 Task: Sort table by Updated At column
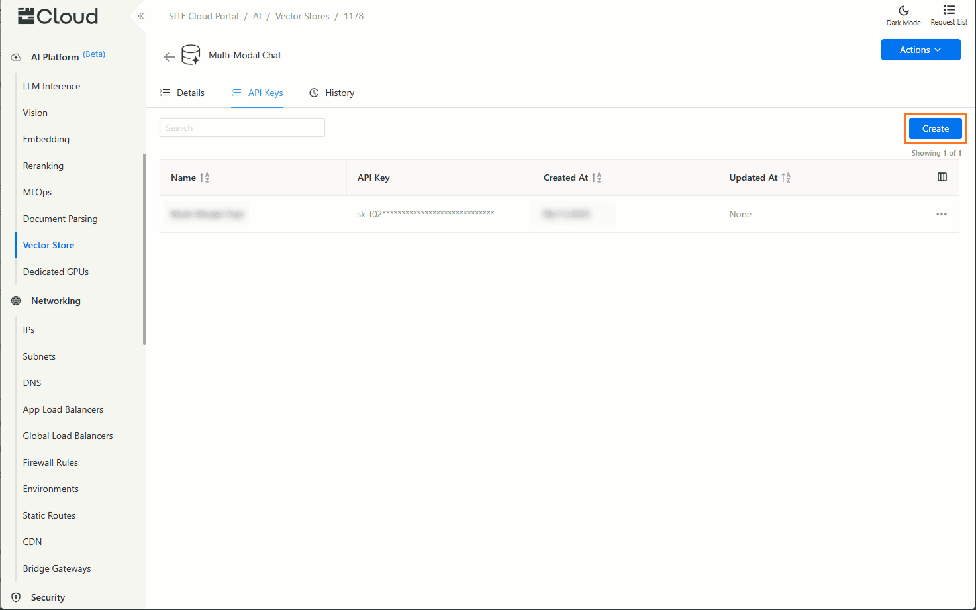pyautogui.click(x=786, y=178)
